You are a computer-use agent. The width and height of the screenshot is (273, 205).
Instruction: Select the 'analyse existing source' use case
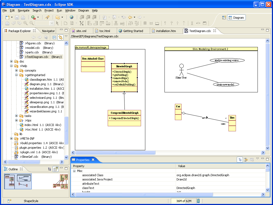tap(227, 60)
